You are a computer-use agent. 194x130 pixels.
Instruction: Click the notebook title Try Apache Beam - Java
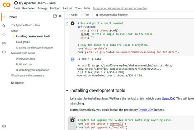[37, 3]
